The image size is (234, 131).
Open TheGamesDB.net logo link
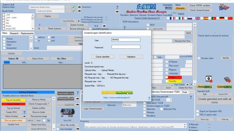pyautogui.click(x=66, y=99)
